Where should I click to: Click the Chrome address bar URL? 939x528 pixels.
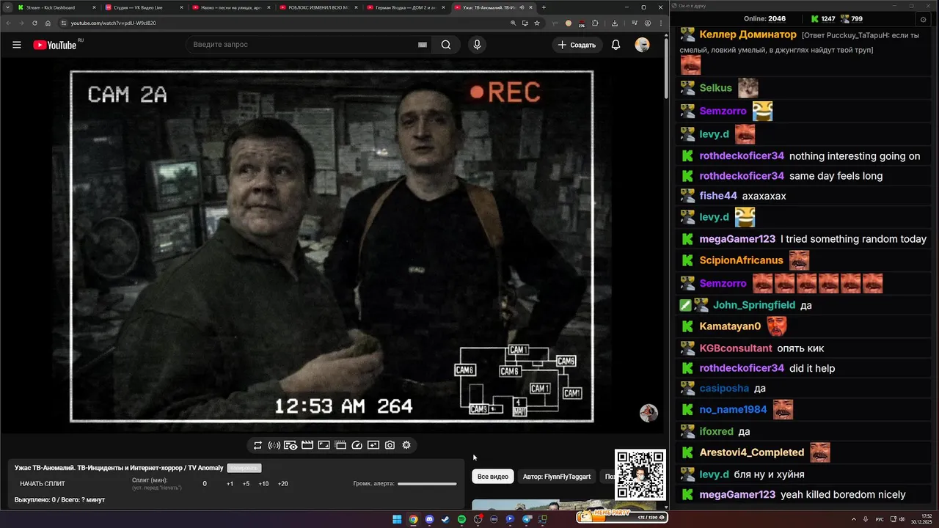click(x=114, y=23)
